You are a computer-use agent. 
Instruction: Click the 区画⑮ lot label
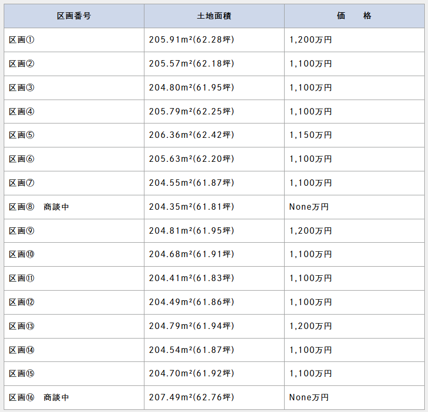click(x=22, y=374)
